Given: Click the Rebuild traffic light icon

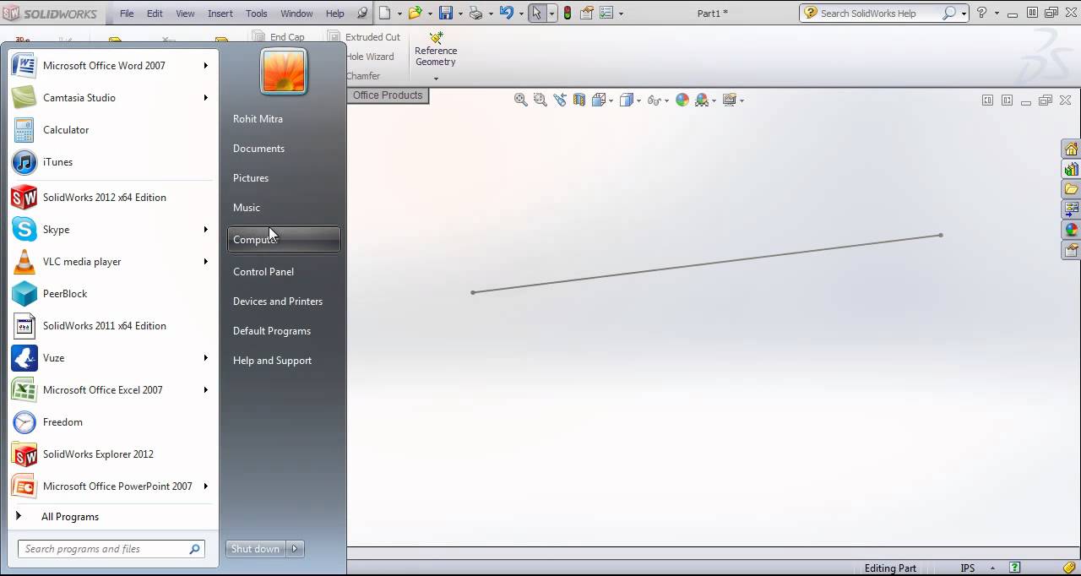Looking at the screenshot, I should coord(567,13).
